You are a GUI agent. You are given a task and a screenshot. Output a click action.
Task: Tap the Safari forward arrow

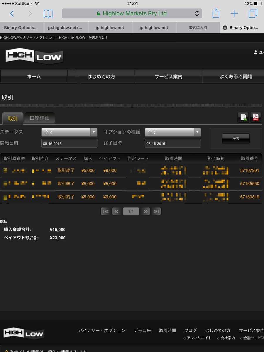[30, 13]
